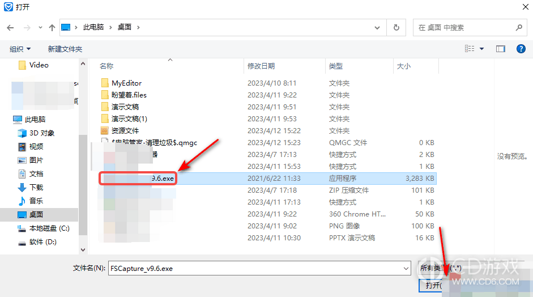Click the MyEditor folder icon
Screen dimensions: 533x297
point(105,83)
